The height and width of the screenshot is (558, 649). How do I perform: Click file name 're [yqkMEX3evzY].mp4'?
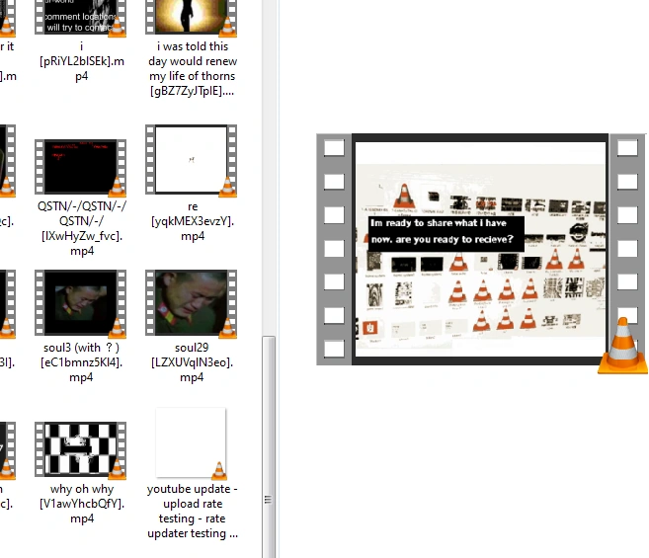pyautogui.click(x=193, y=221)
